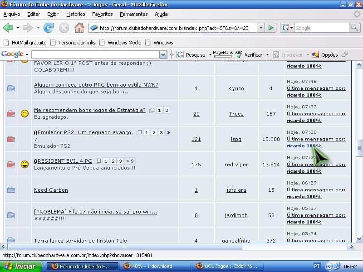
Task: Open the Forward button history dropdown
Action: [x=38, y=28]
